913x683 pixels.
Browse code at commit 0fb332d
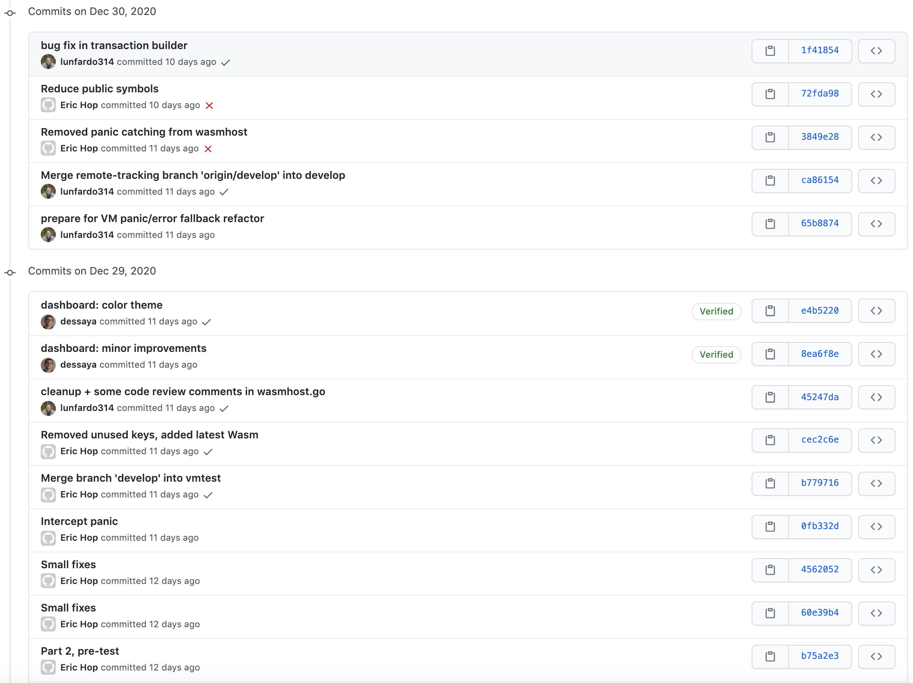(x=876, y=527)
